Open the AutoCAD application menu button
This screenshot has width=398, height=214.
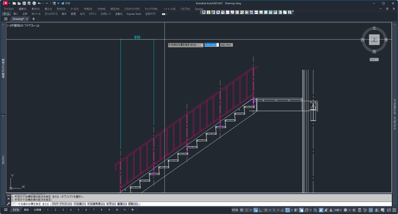click(5, 3)
